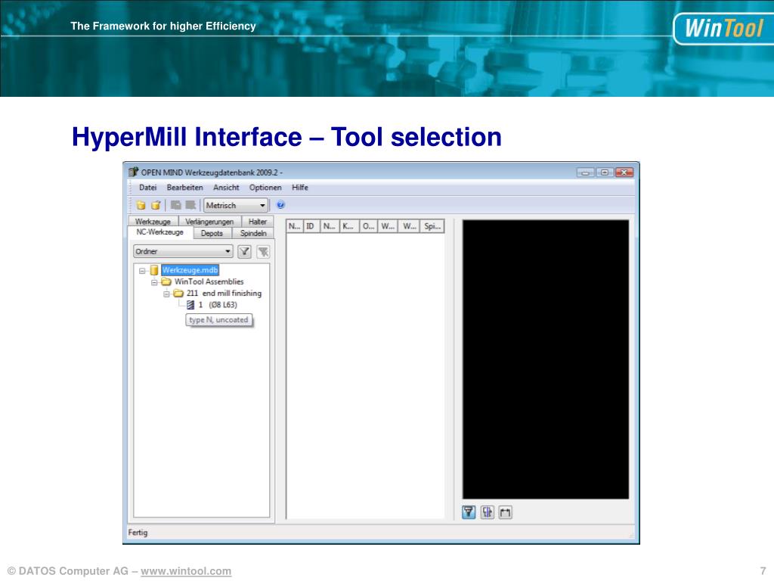Collapse the WinTool Assemblies node
Image resolution: width=774 pixels, height=581 pixels.
point(154,282)
